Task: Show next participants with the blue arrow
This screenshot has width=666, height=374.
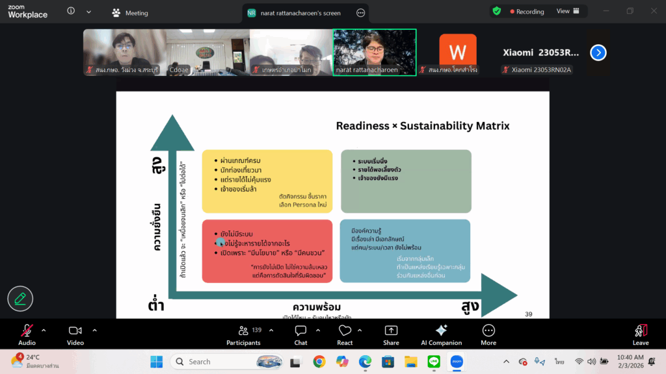Action: pyautogui.click(x=598, y=53)
